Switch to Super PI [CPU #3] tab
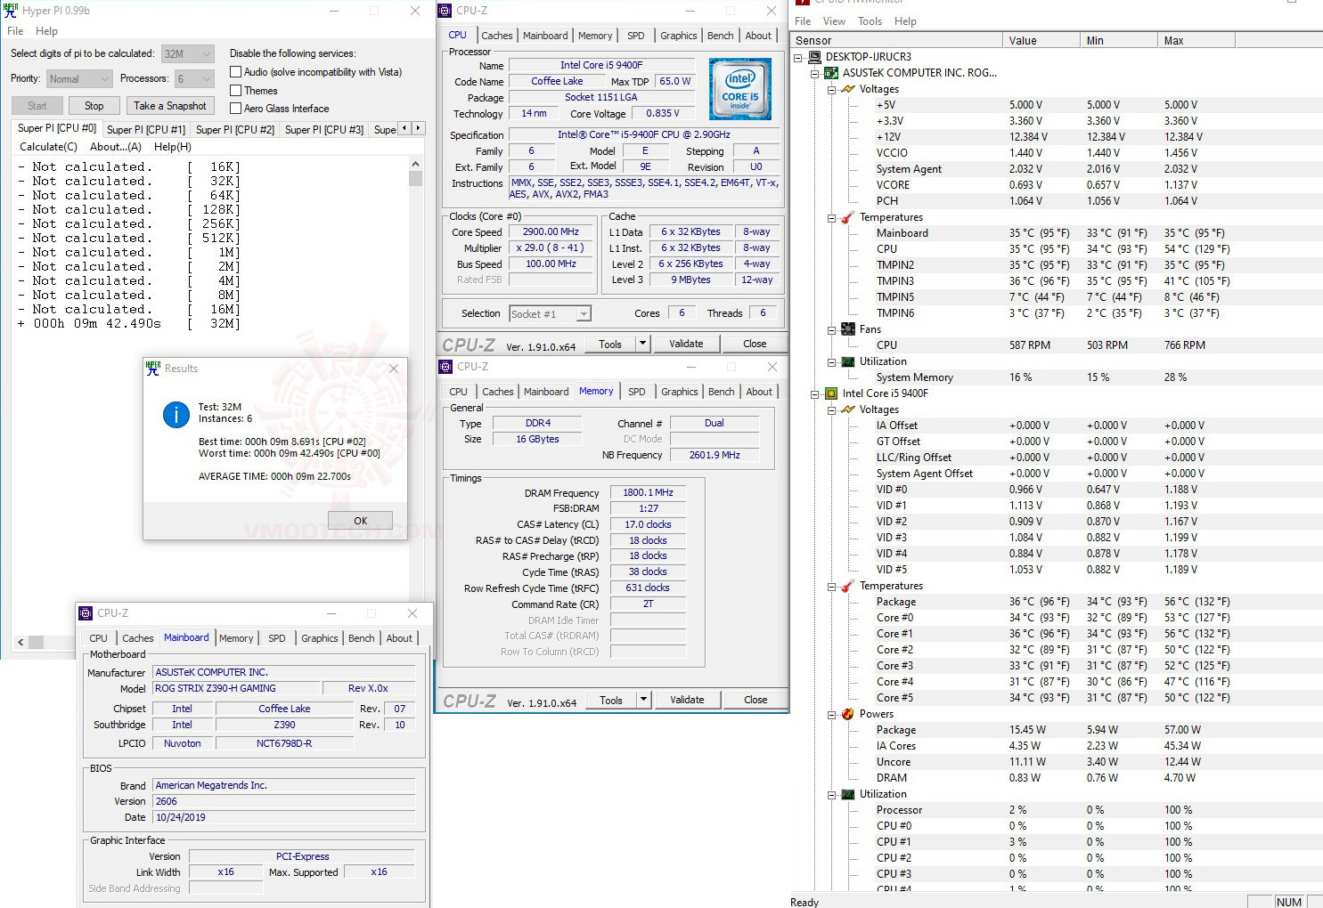The image size is (1323, 908). click(x=324, y=130)
